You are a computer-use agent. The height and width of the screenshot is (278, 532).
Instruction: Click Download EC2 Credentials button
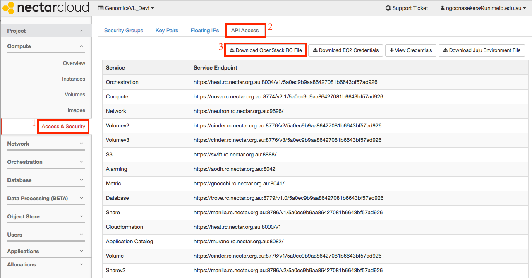click(346, 50)
